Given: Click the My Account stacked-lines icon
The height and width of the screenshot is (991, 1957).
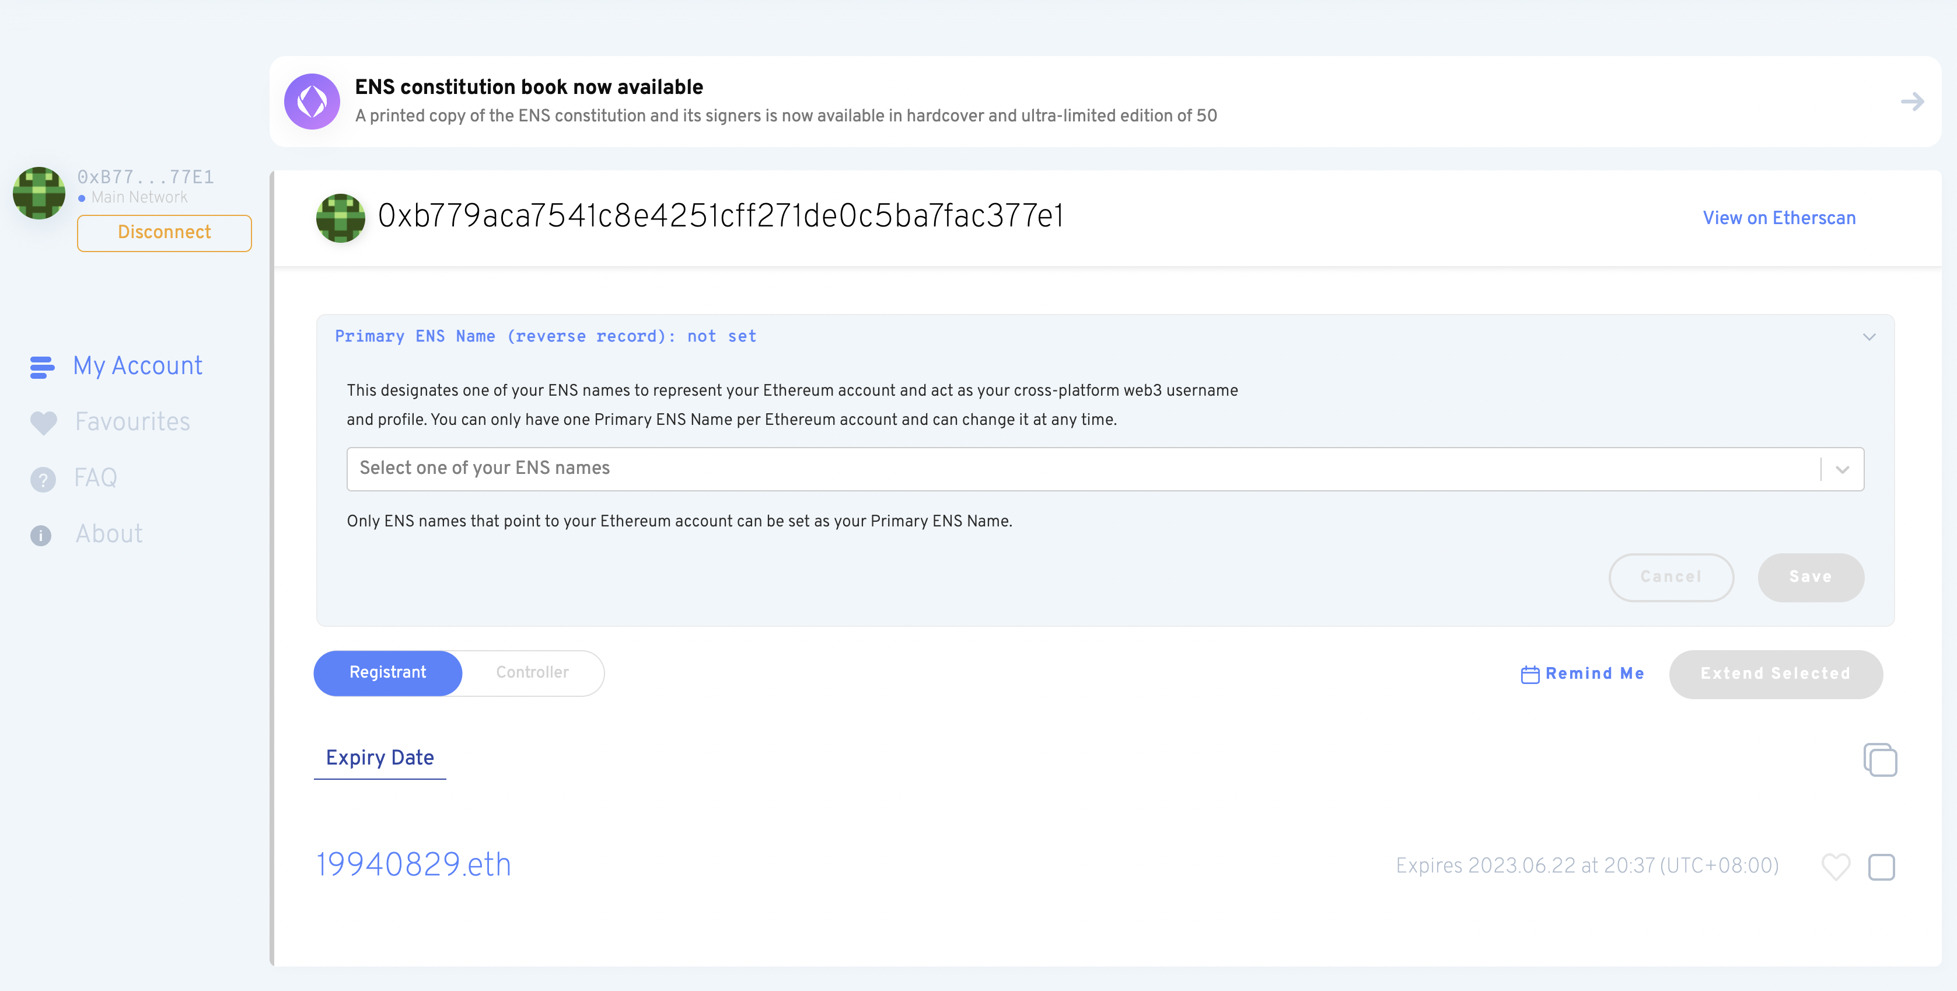Looking at the screenshot, I should point(42,367).
